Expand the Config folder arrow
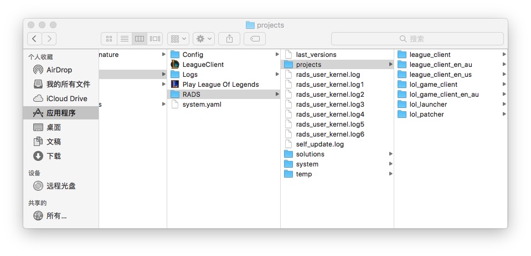This screenshot has width=531, height=256. click(277, 54)
